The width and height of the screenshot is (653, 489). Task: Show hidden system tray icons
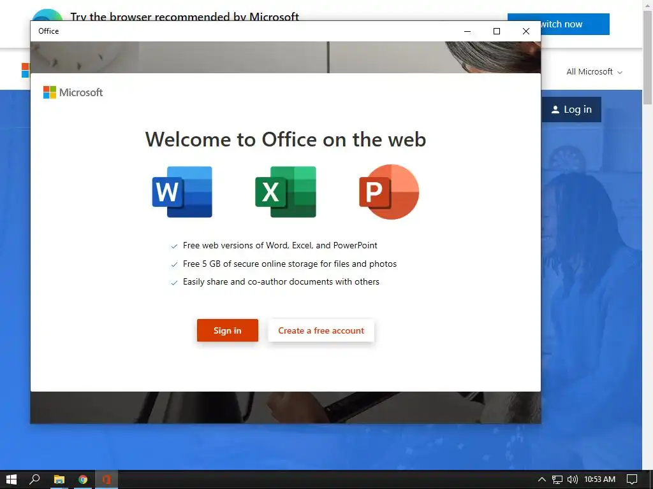click(542, 479)
